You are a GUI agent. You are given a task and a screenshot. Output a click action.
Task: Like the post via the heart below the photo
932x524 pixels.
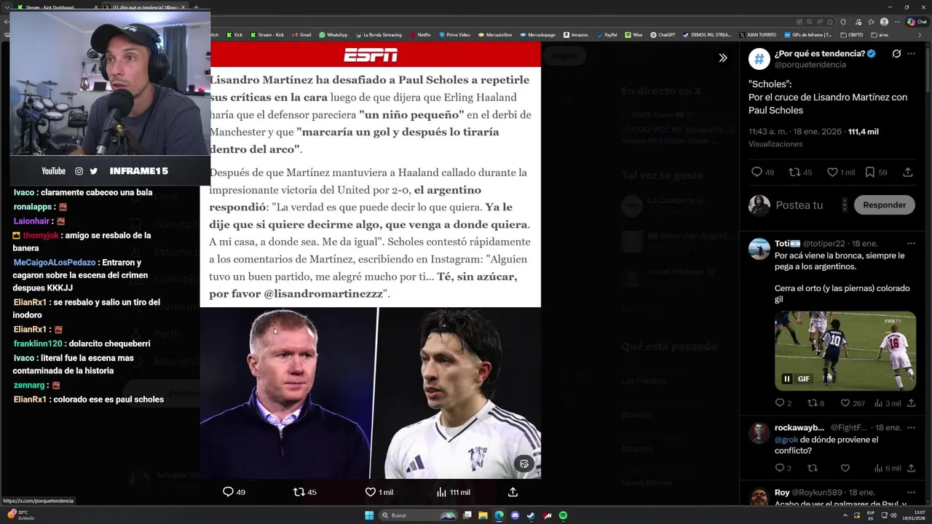point(370,492)
